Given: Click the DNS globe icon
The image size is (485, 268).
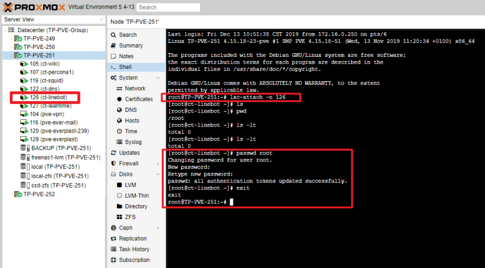Looking at the screenshot, I should tap(119, 110).
